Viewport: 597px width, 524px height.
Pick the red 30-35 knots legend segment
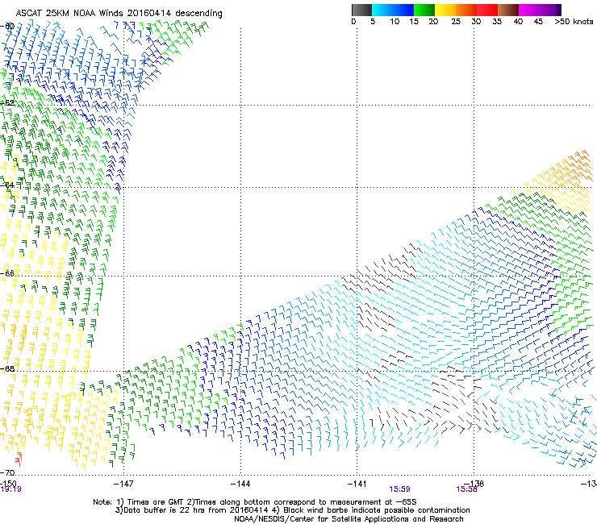coord(487,10)
